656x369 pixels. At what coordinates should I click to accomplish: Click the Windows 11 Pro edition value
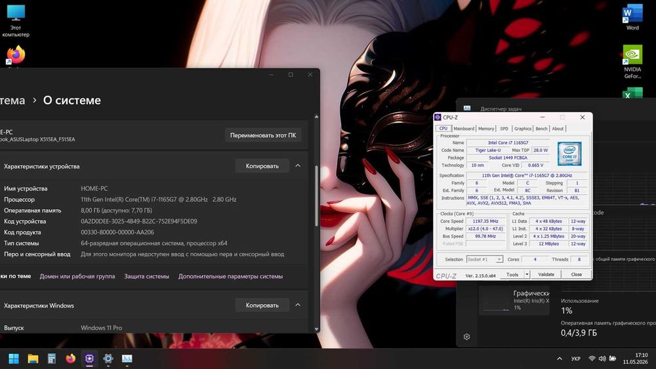click(101, 328)
